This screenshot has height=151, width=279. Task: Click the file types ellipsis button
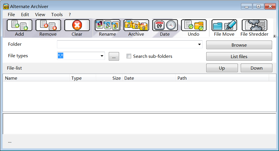[x=114, y=57]
